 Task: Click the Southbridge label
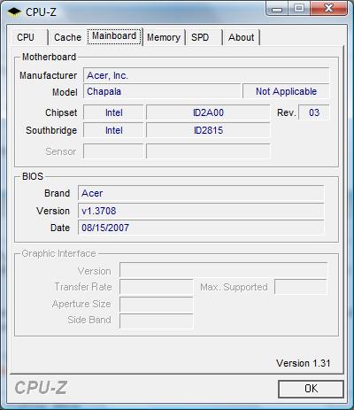click(51, 130)
